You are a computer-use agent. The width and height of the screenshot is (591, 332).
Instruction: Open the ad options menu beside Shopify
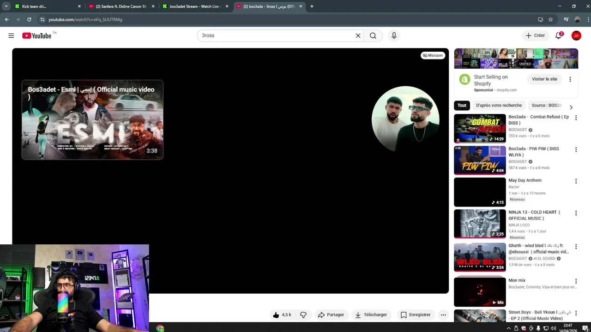tap(570, 79)
